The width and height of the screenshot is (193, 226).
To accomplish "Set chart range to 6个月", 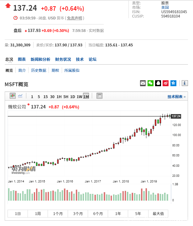I will [98, 213].
